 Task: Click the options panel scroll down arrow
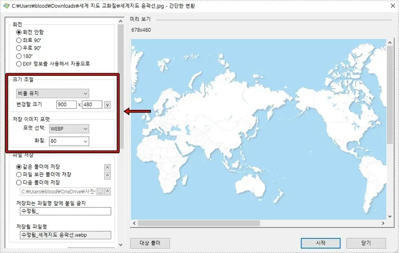(x=121, y=245)
